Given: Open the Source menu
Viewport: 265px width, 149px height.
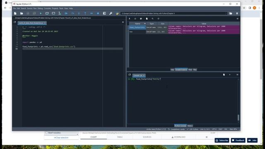Looking at the screenshot, I should [29, 8].
